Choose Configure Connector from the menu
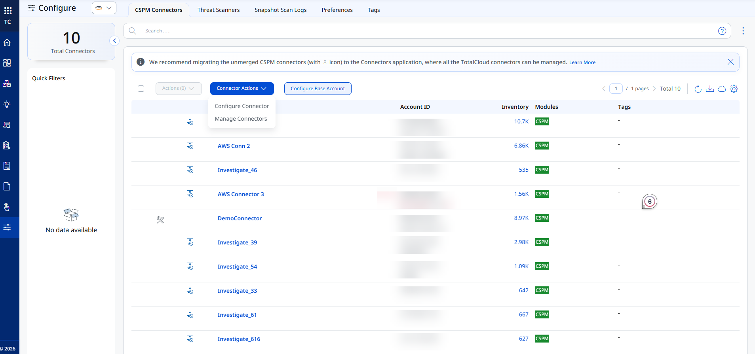The image size is (755, 354). pos(242,106)
